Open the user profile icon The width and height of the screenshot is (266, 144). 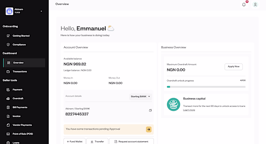point(255,5)
